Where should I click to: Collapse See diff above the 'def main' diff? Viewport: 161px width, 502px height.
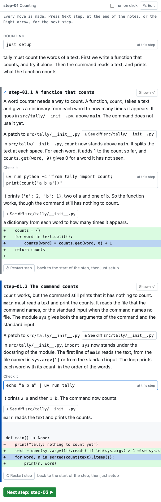pos(41,409)
